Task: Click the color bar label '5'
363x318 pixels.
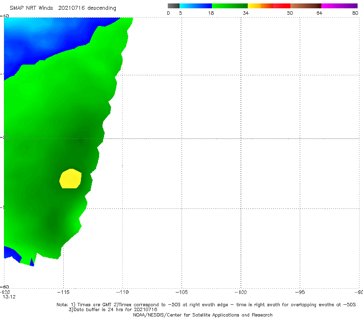Action: point(181,13)
